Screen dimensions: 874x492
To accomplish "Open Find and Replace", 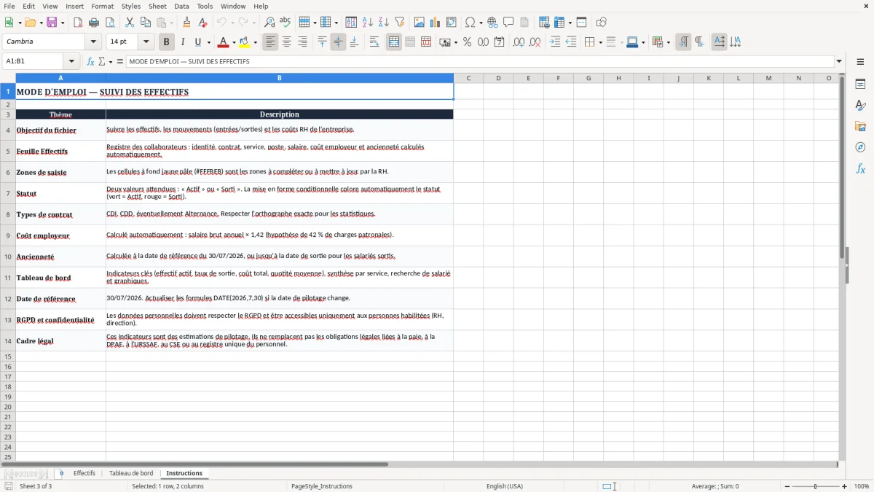I will coord(269,23).
